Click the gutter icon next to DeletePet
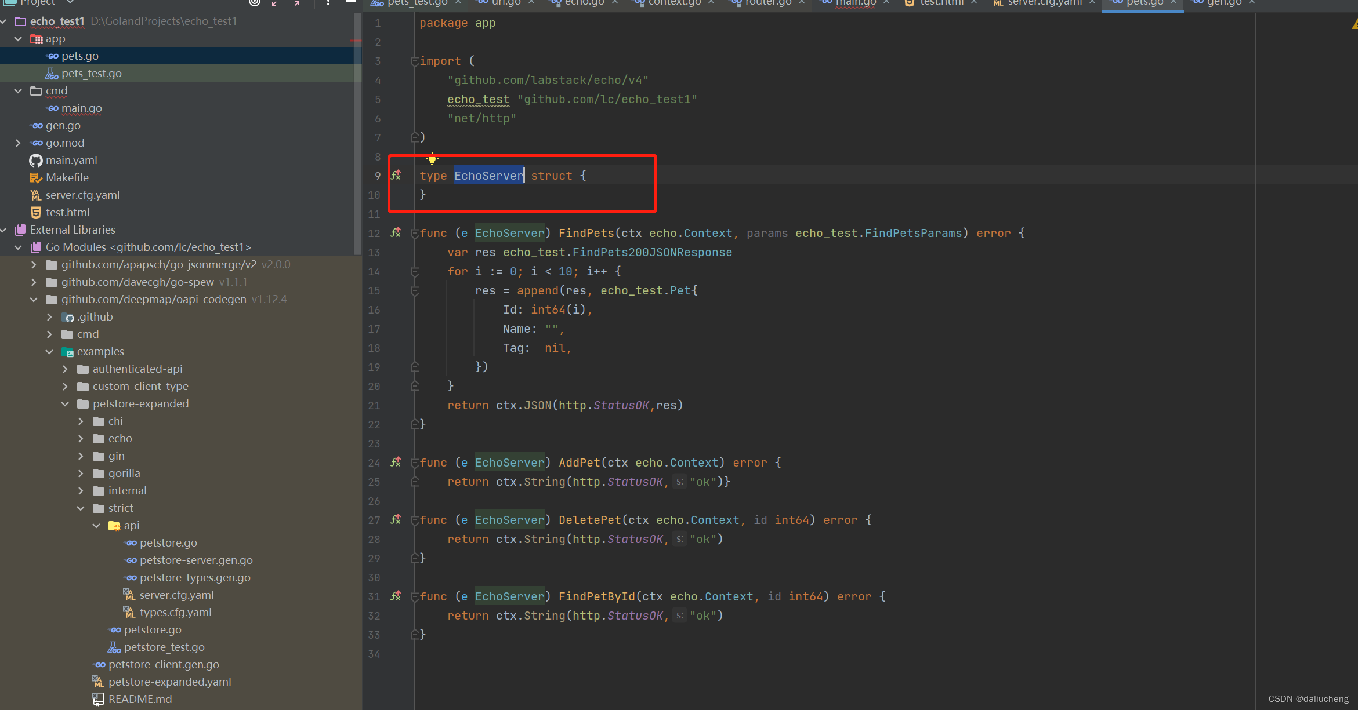 point(396,519)
